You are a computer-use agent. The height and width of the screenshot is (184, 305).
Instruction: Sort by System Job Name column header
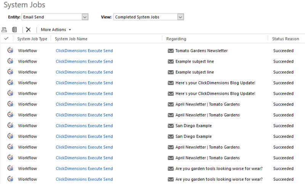tap(71, 39)
